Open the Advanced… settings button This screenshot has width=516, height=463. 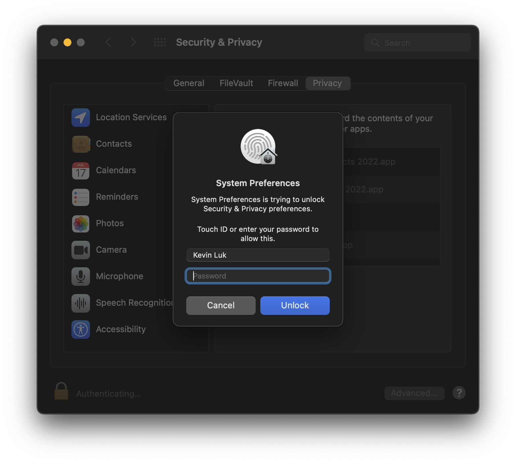[x=414, y=393]
